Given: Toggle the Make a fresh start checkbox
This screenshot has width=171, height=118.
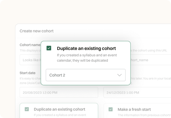Looking at the screenshot, I should [x=111, y=109].
